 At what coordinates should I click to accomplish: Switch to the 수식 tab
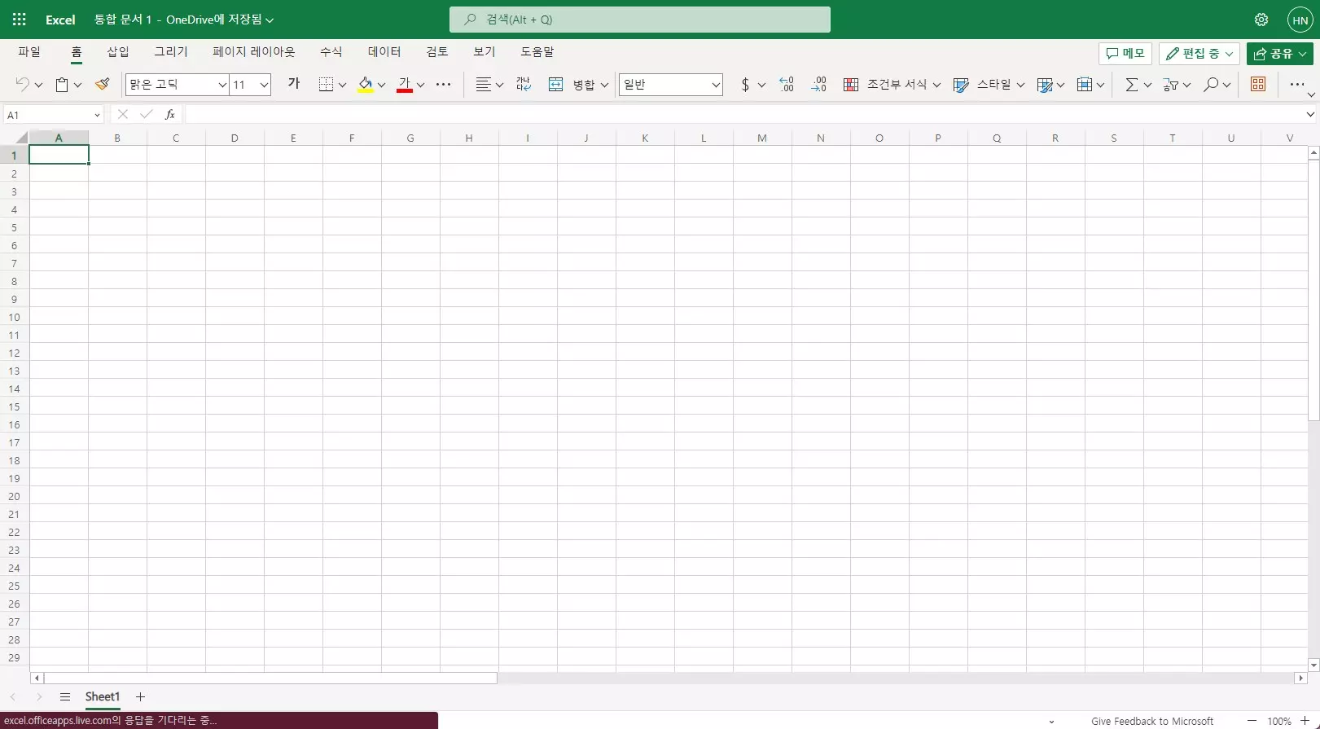(x=331, y=52)
